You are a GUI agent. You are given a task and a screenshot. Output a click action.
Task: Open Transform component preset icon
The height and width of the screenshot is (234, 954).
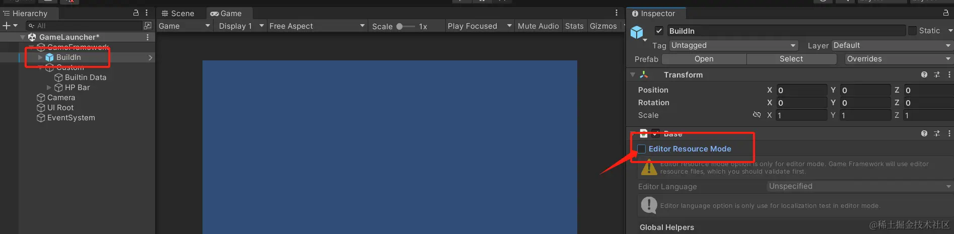coord(937,74)
